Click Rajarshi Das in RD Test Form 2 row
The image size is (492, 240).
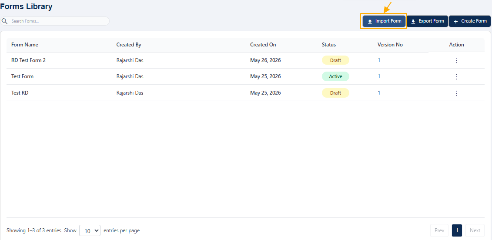click(130, 60)
